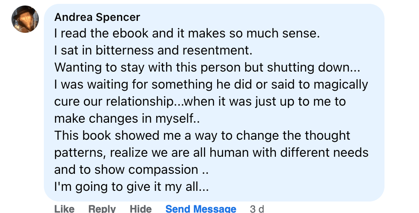The height and width of the screenshot is (213, 419).
Task: Click Andrea Spencer's profile picture
Action: 25,20
